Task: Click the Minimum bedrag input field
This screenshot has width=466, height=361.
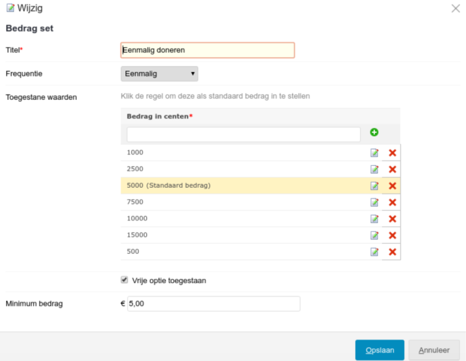Action: (214, 304)
